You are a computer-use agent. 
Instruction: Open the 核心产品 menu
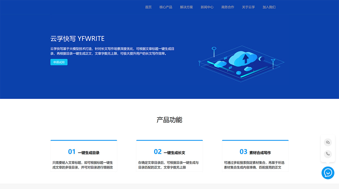tap(166, 7)
